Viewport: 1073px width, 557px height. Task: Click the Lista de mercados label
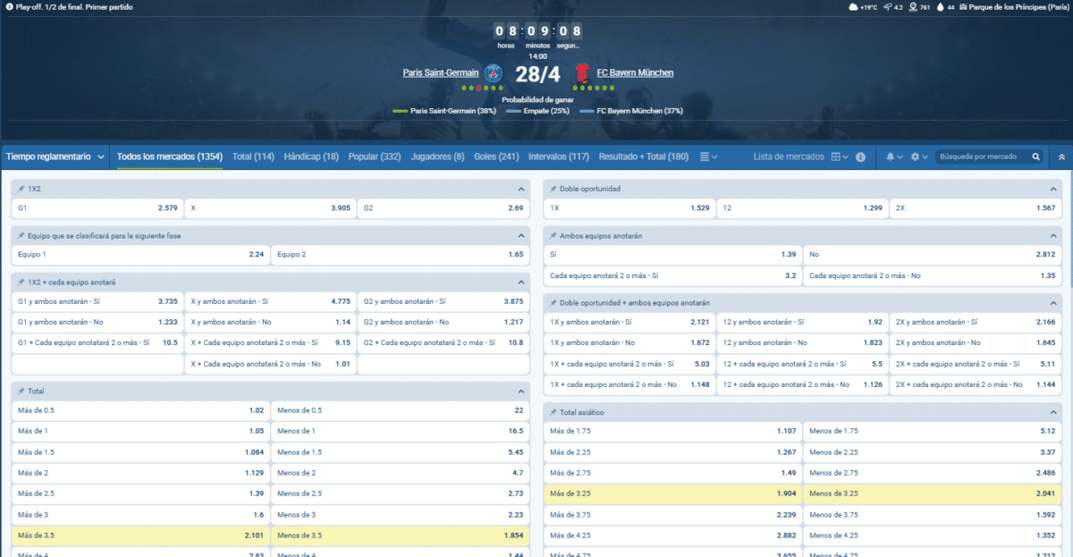(x=789, y=156)
